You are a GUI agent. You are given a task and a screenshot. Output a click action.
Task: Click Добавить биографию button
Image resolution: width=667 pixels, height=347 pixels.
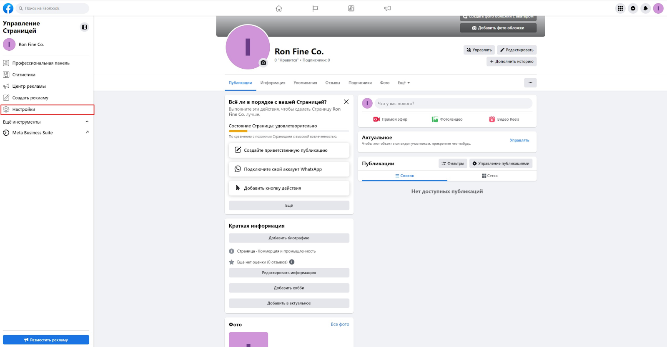(x=289, y=238)
